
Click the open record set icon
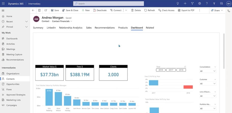tap(39, 10)
